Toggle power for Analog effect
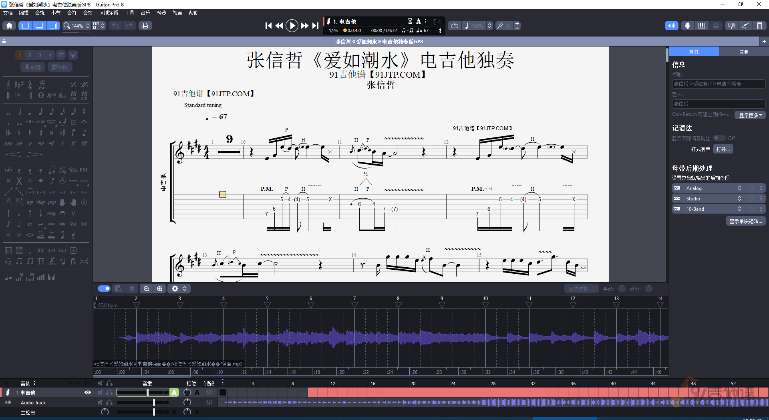Viewport: 769px width, 420px height. coord(751,188)
